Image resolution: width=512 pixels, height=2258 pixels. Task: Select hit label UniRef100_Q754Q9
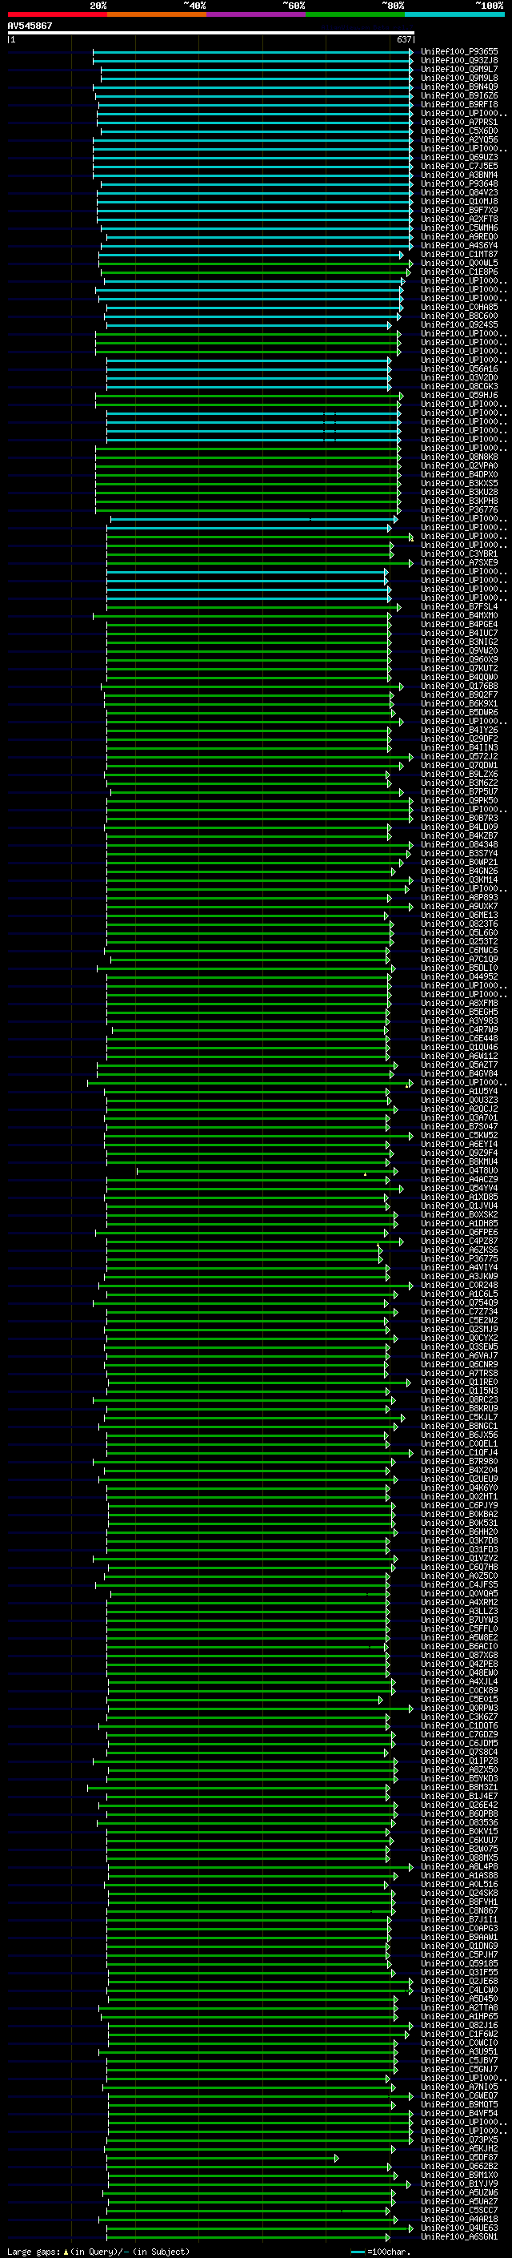459,1302
